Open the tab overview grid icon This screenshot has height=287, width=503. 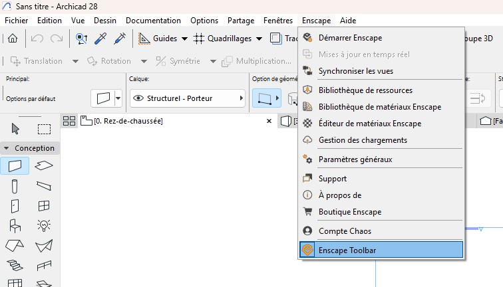(69, 121)
